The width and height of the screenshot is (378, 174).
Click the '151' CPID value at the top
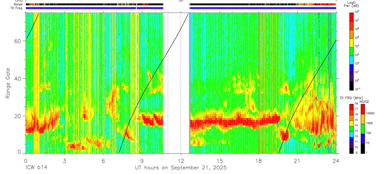[x=181, y=1]
